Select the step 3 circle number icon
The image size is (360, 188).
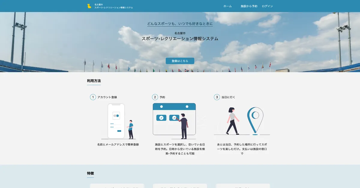(x=217, y=97)
